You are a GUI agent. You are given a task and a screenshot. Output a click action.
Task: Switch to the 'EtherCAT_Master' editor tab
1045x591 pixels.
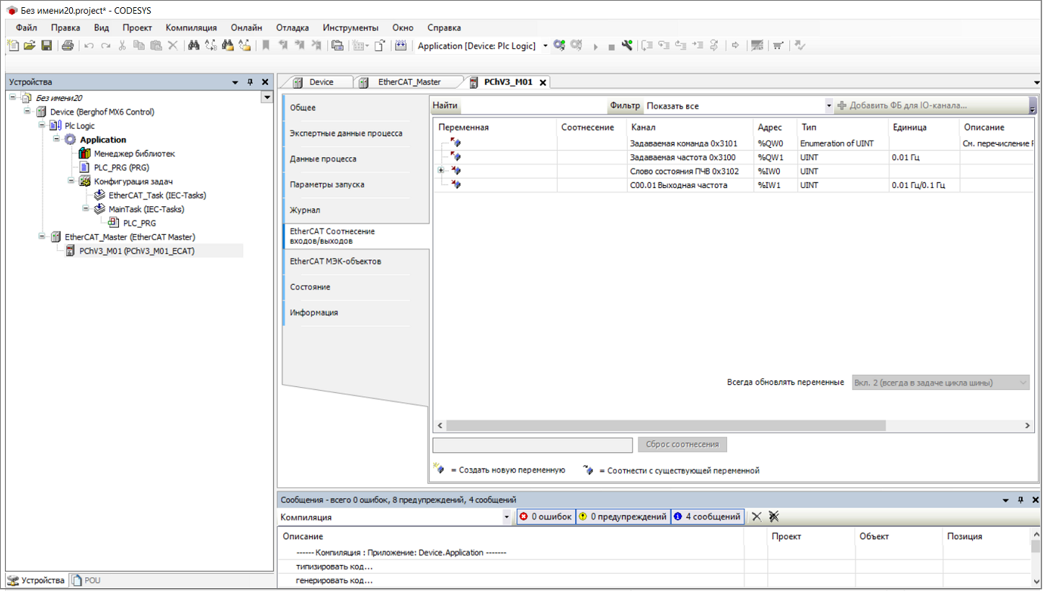409,82
